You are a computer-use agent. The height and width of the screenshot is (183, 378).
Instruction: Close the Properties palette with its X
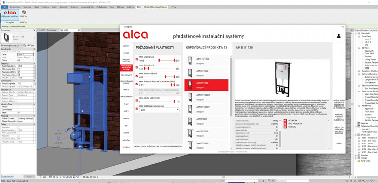35,30
